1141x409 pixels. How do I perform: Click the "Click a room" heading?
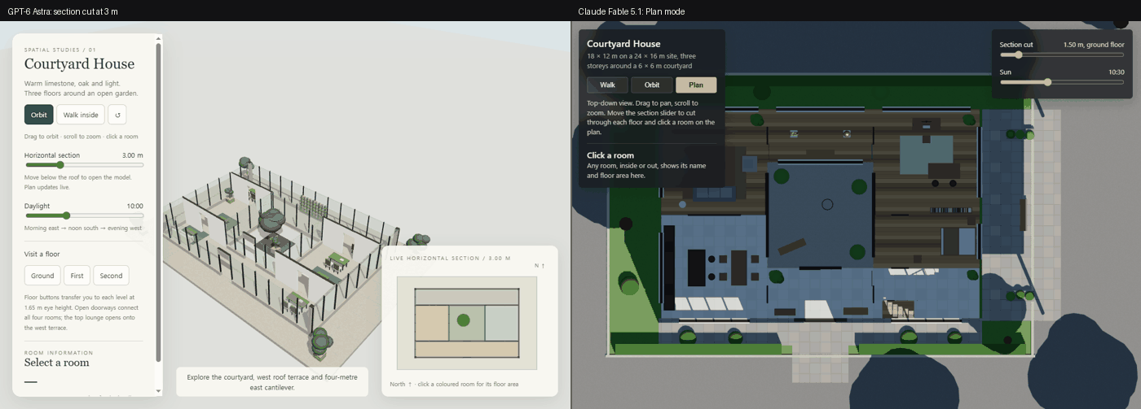(610, 154)
